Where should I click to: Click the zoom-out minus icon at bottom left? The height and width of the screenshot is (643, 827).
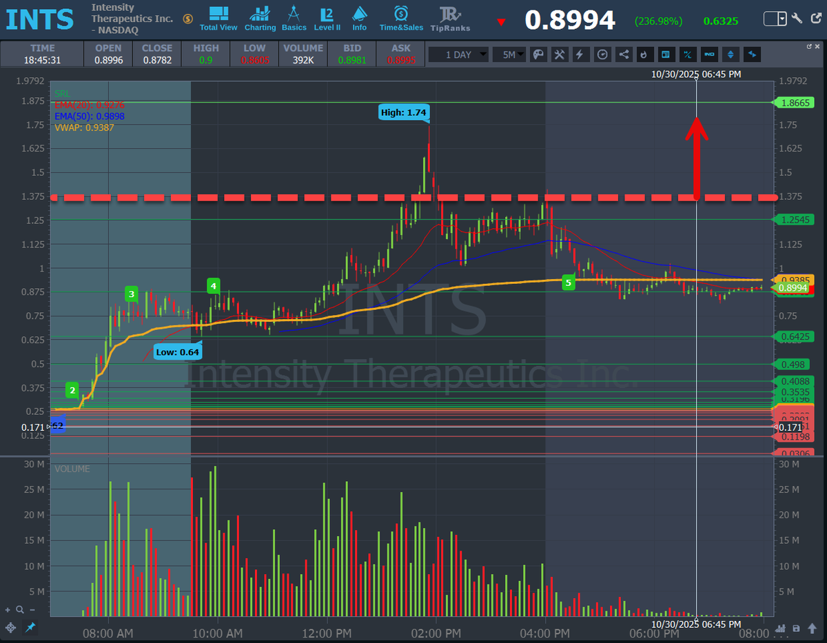(x=32, y=610)
